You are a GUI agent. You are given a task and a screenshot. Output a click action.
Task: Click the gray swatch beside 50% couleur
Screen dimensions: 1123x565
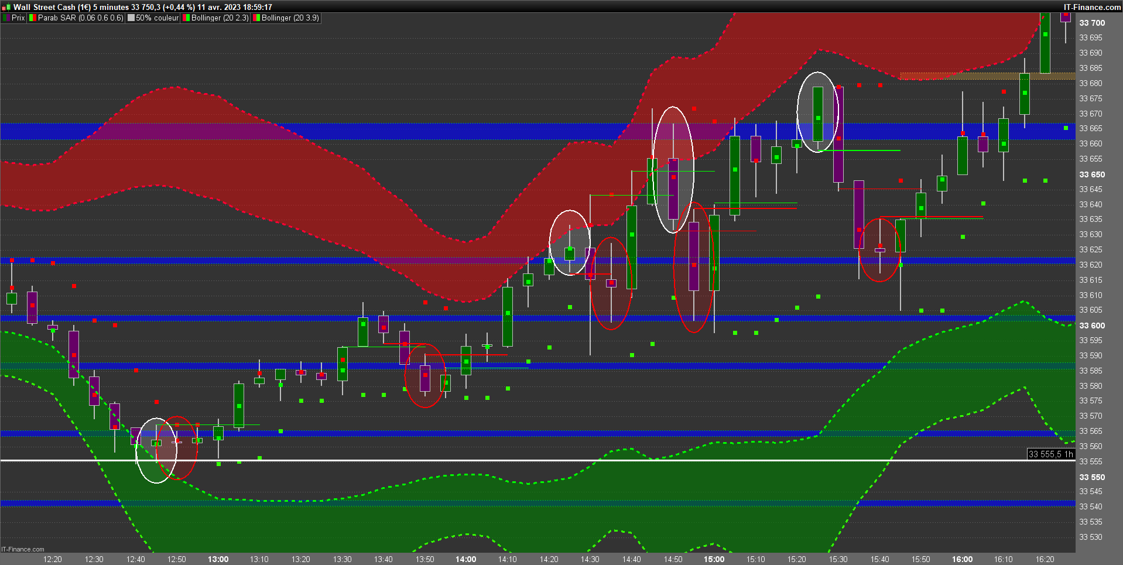131,18
